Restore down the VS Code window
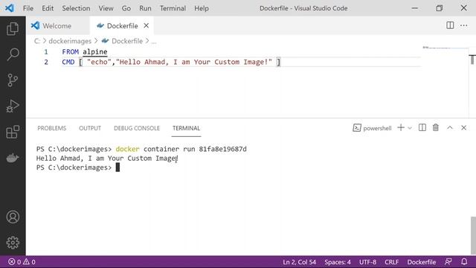The image size is (476, 268). (x=439, y=8)
